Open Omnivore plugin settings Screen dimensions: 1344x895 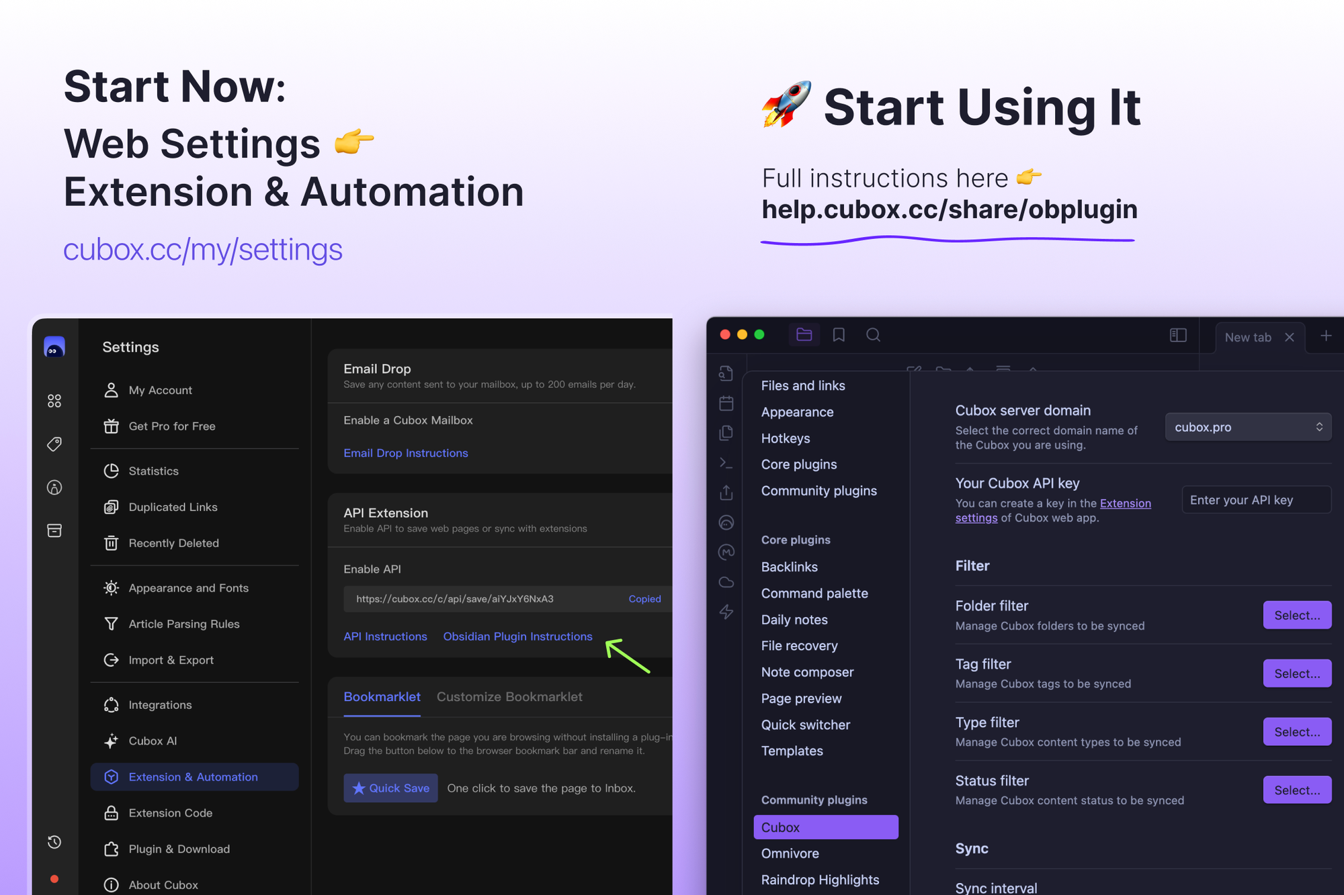point(790,853)
